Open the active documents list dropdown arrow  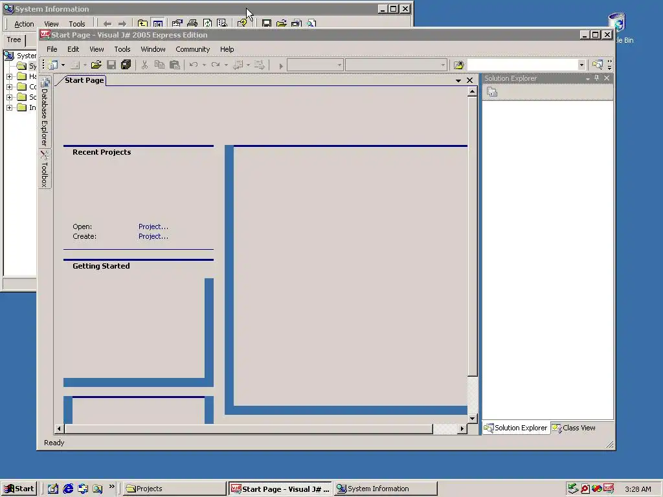(458, 80)
